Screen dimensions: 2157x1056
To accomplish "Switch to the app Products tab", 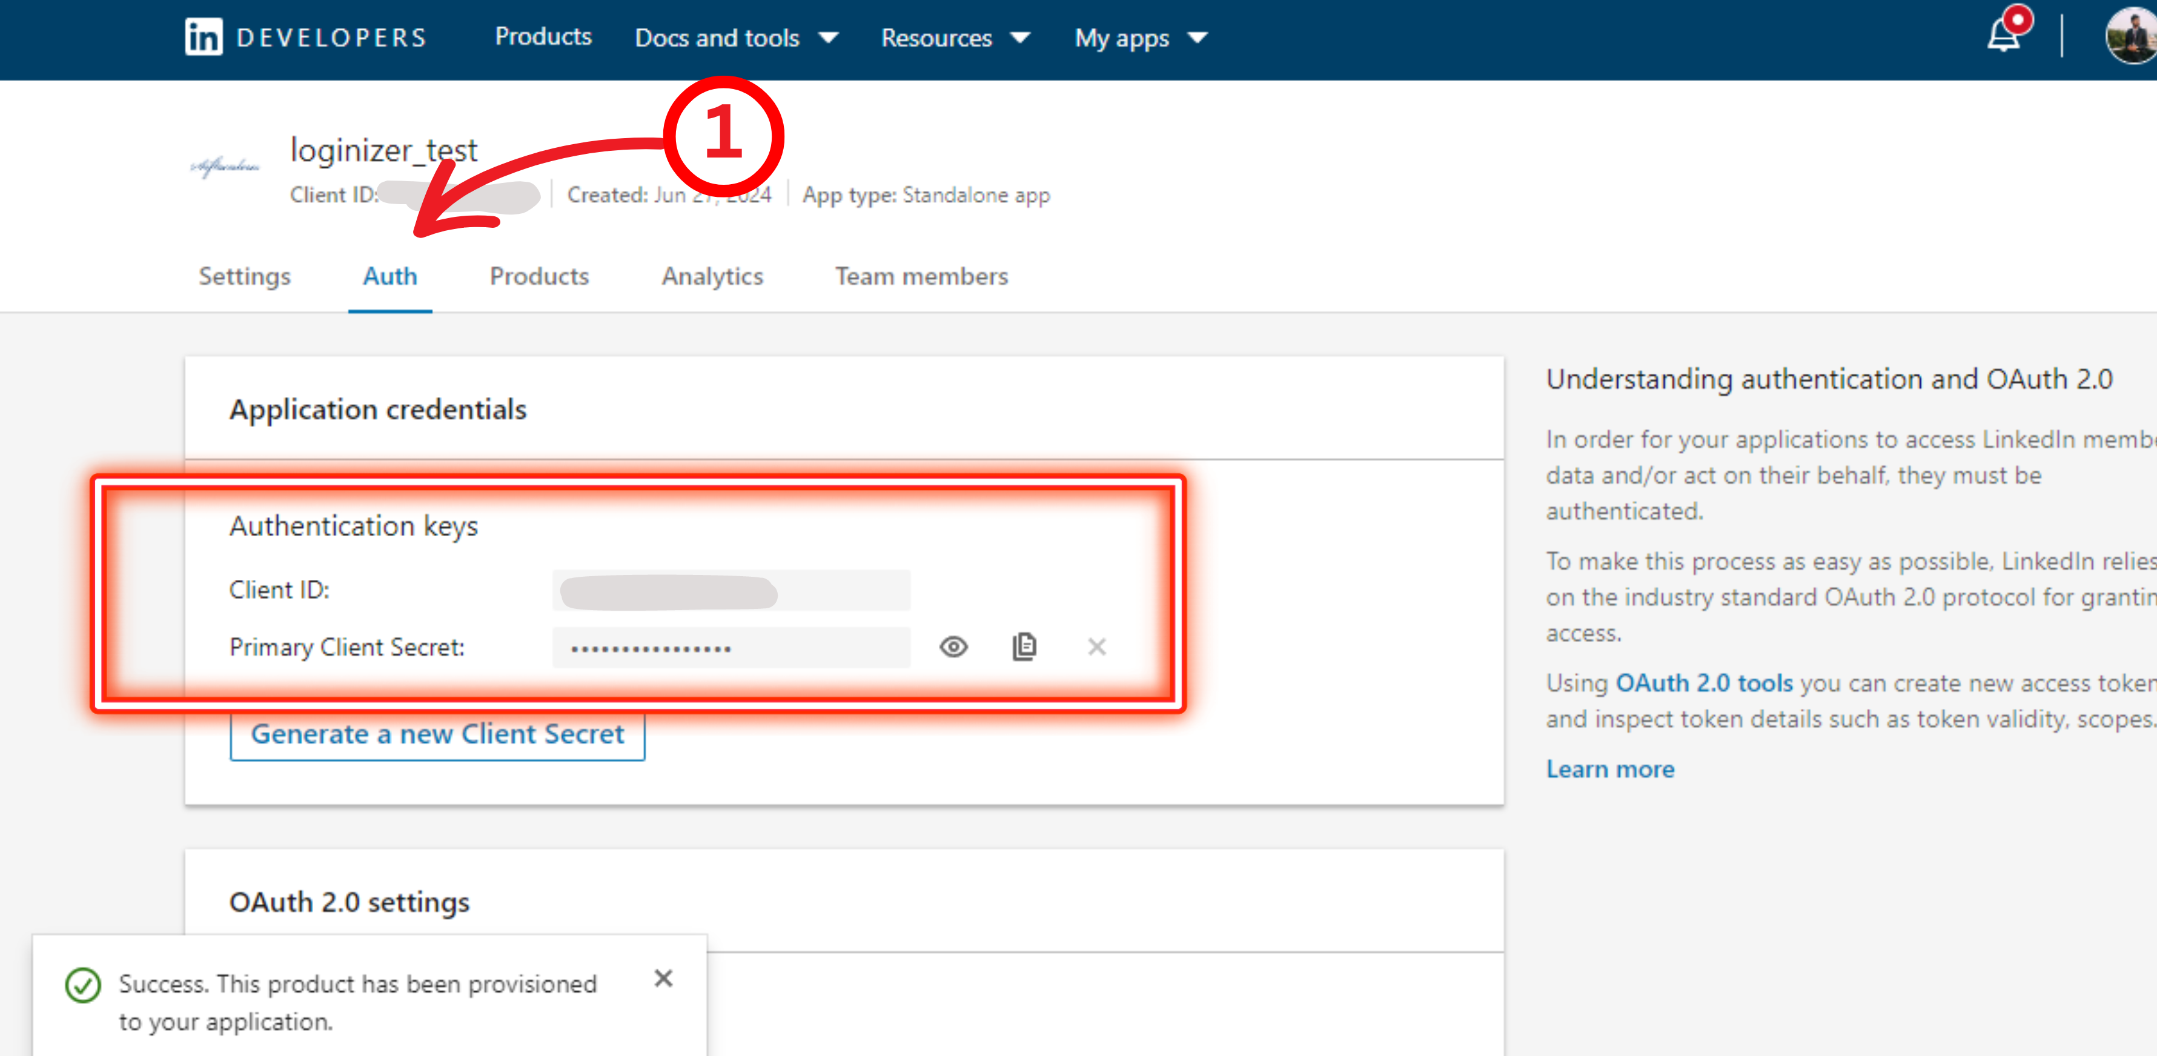I will tap(539, 276).
